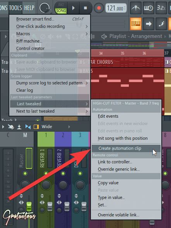Click bar 35 on the playlist timeline

(123, 53)
